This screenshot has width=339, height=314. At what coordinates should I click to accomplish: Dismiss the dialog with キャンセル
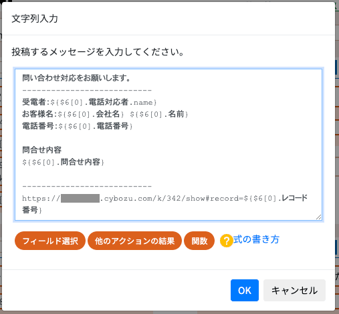pos(294,290)
